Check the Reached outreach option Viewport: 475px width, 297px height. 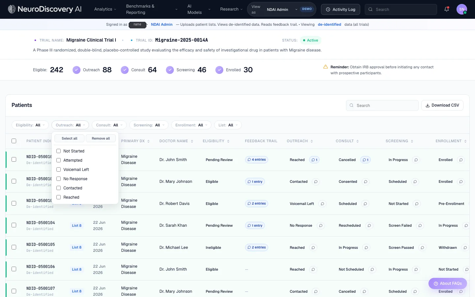(x=59, y=197)
